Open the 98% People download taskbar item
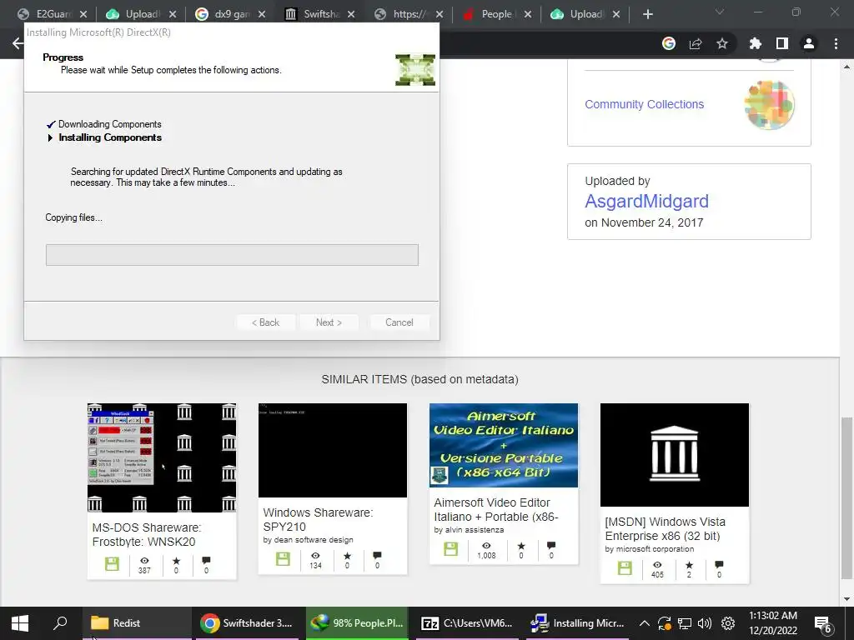 point(357,623)
